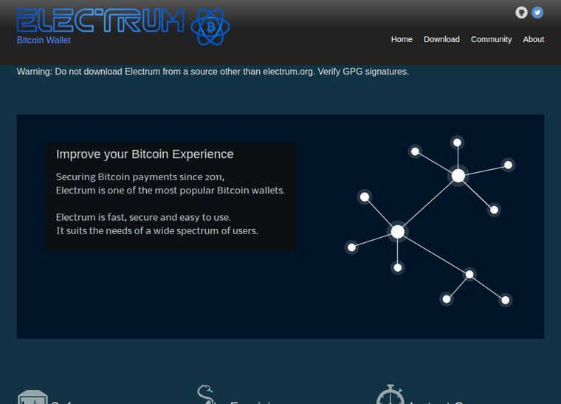The height and width of the screenshot is (404, 561).
Task: Click 'It suits the needs of a wide spectrum' line
Action: tap(156, 231)
